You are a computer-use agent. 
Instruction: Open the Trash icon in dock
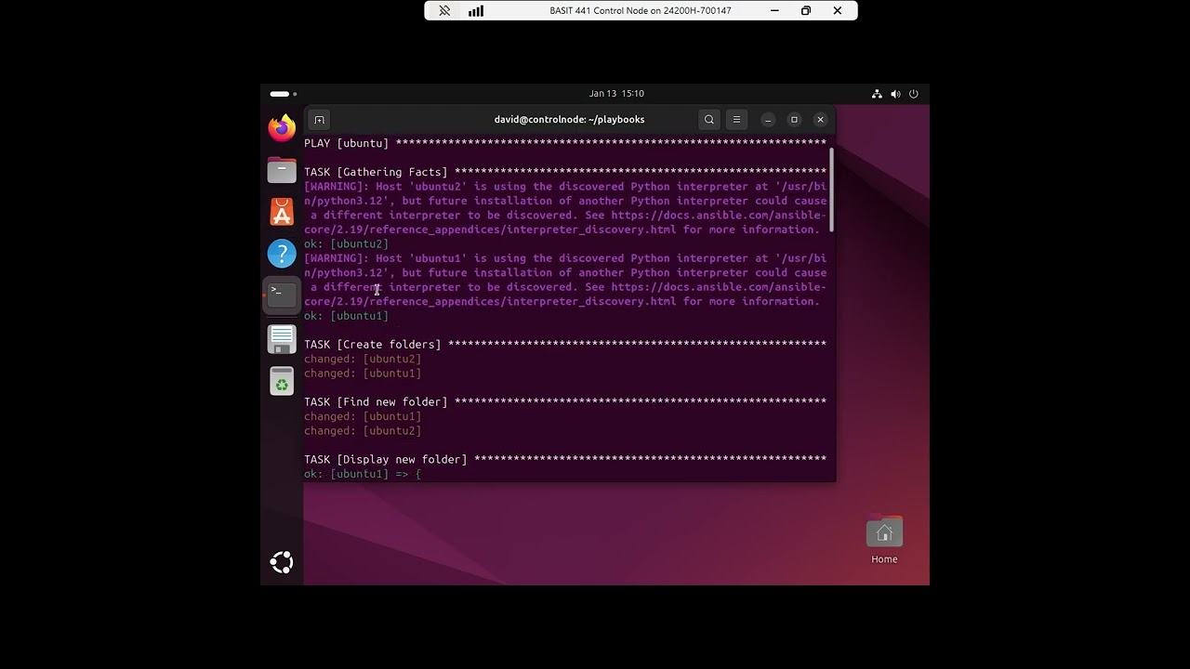coord(282,381)
